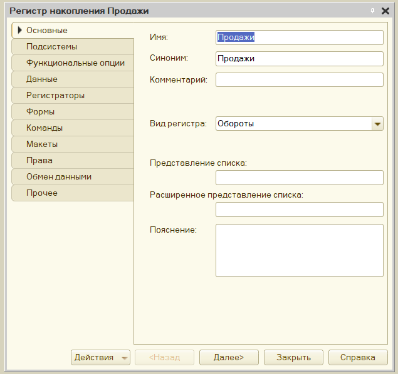This screenshot has height=374, width=398.
Task: Select the Обмен данными tab
Action: point(73,177)
